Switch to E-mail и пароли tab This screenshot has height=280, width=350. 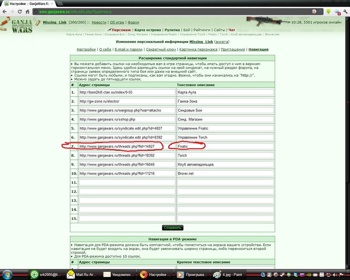129,49
